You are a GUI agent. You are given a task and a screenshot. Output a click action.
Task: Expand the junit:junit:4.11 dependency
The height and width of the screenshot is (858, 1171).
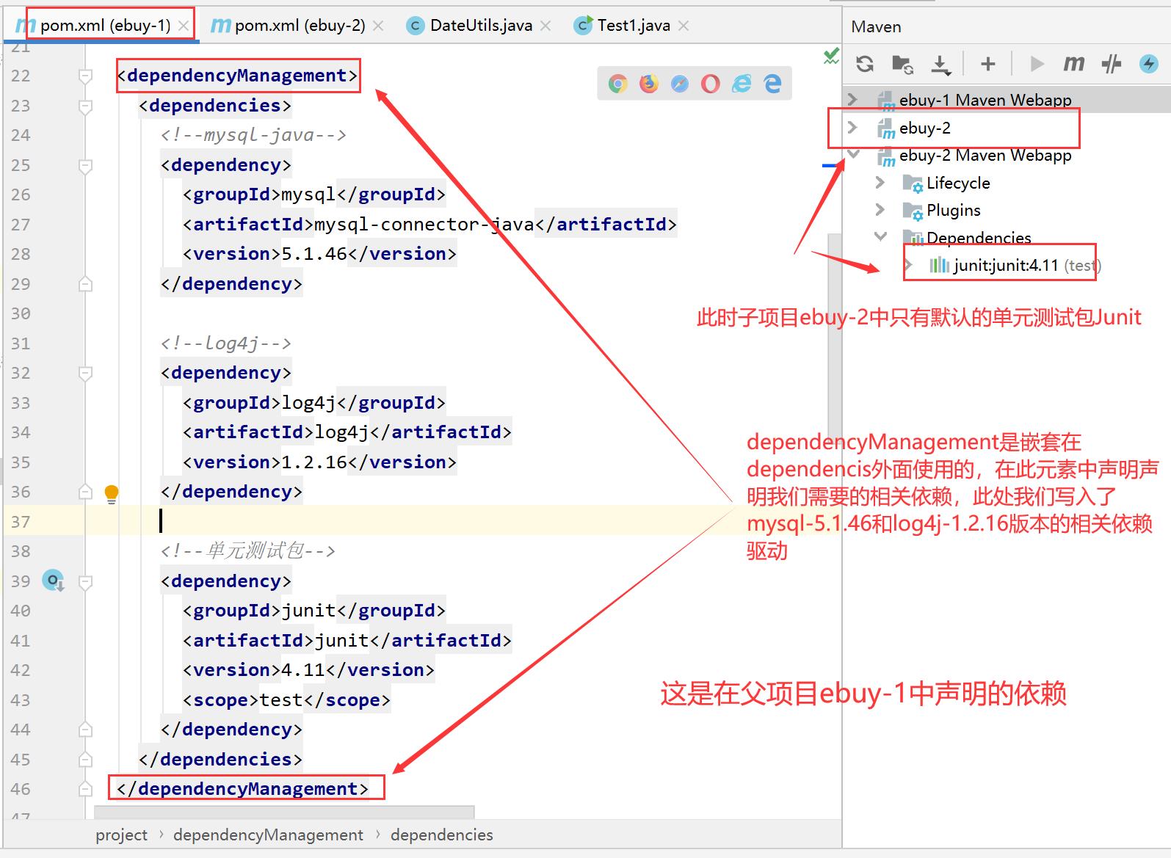pyautogui.click(x=909, y=264)
